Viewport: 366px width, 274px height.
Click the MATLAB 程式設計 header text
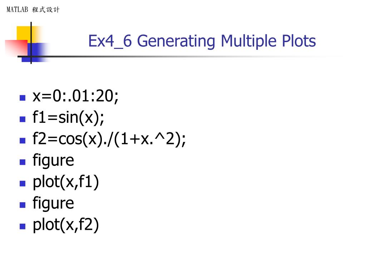[x=33, y=10]
